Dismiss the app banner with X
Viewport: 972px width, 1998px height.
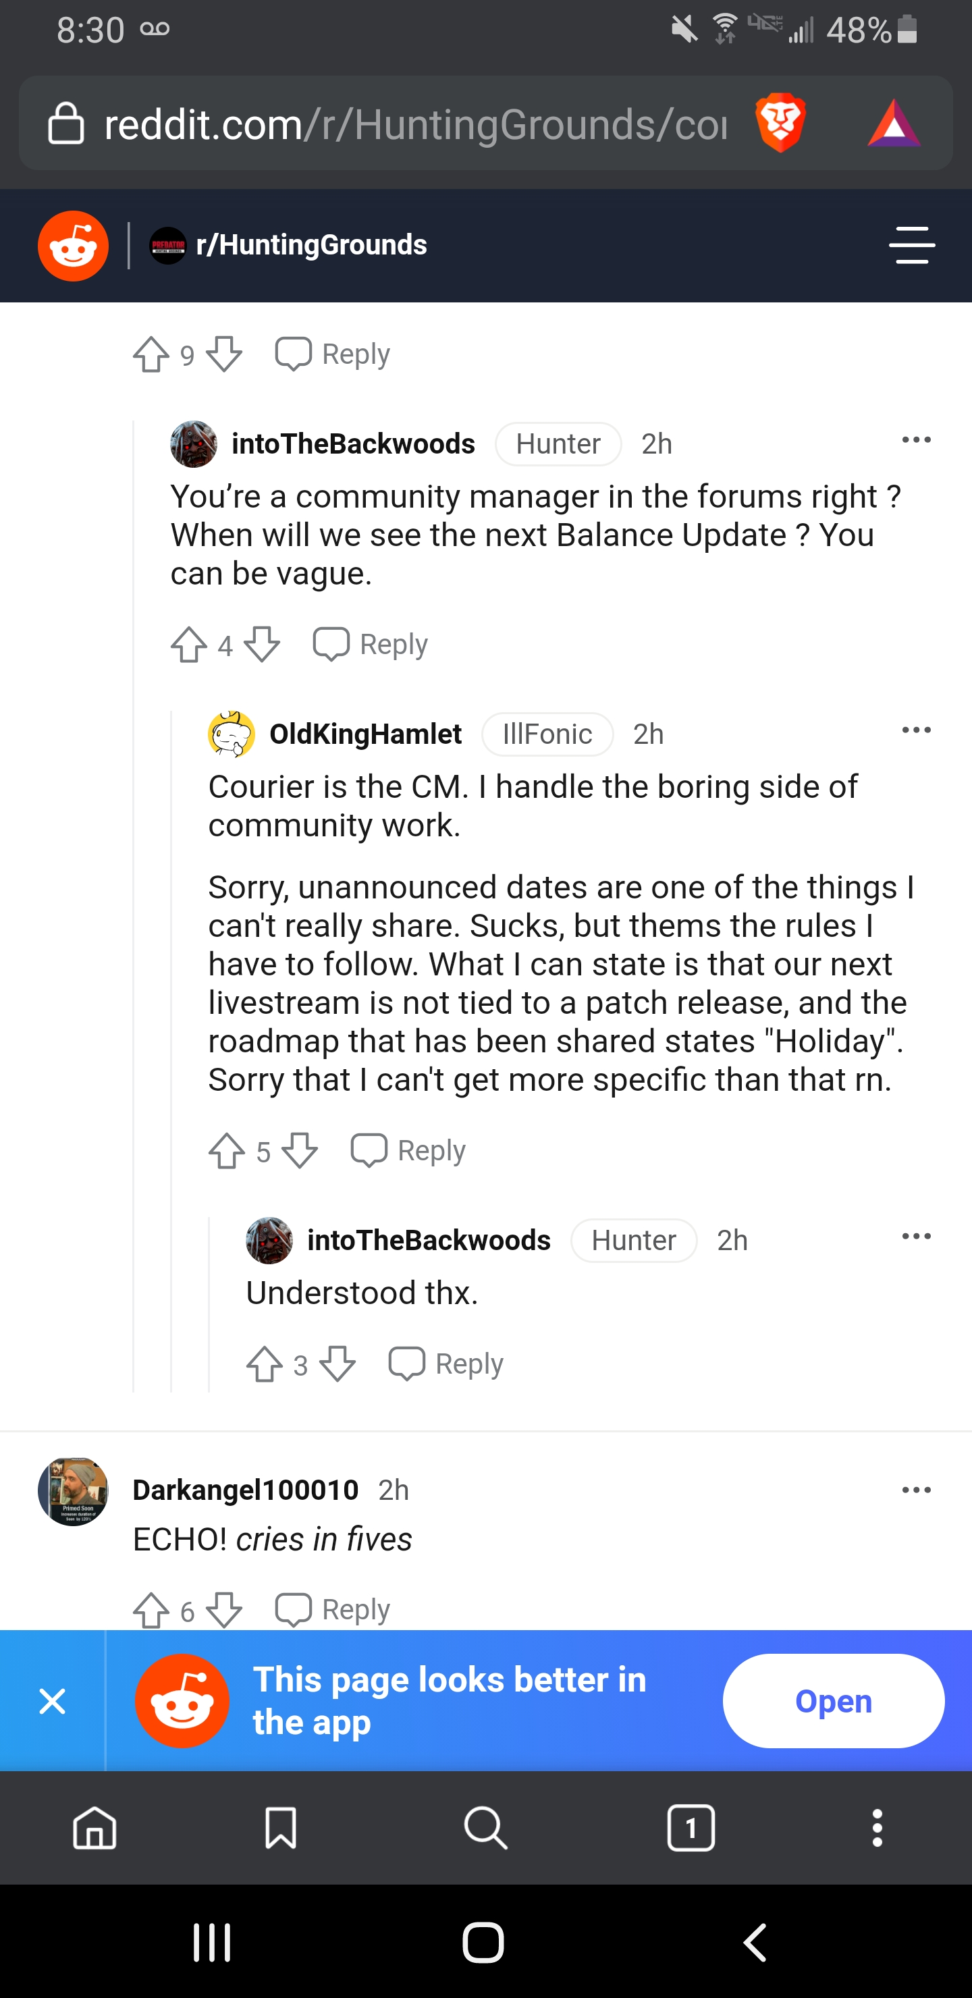click(52, 1701)
